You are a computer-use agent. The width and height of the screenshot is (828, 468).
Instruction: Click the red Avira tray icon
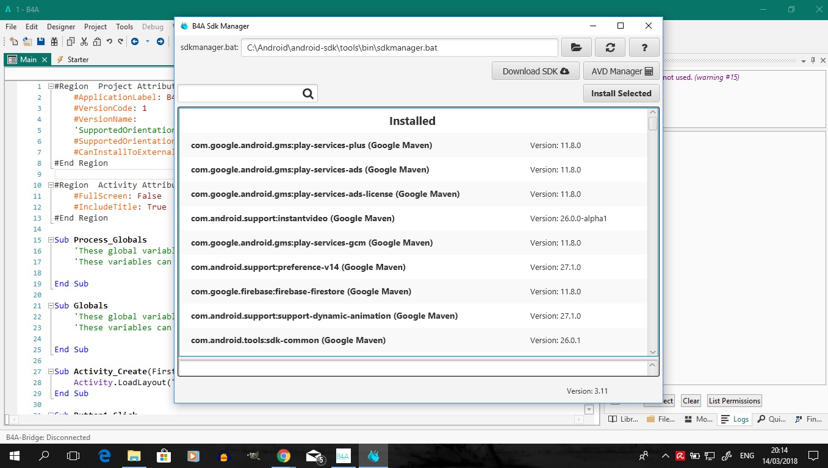click(x=680, y=456)
